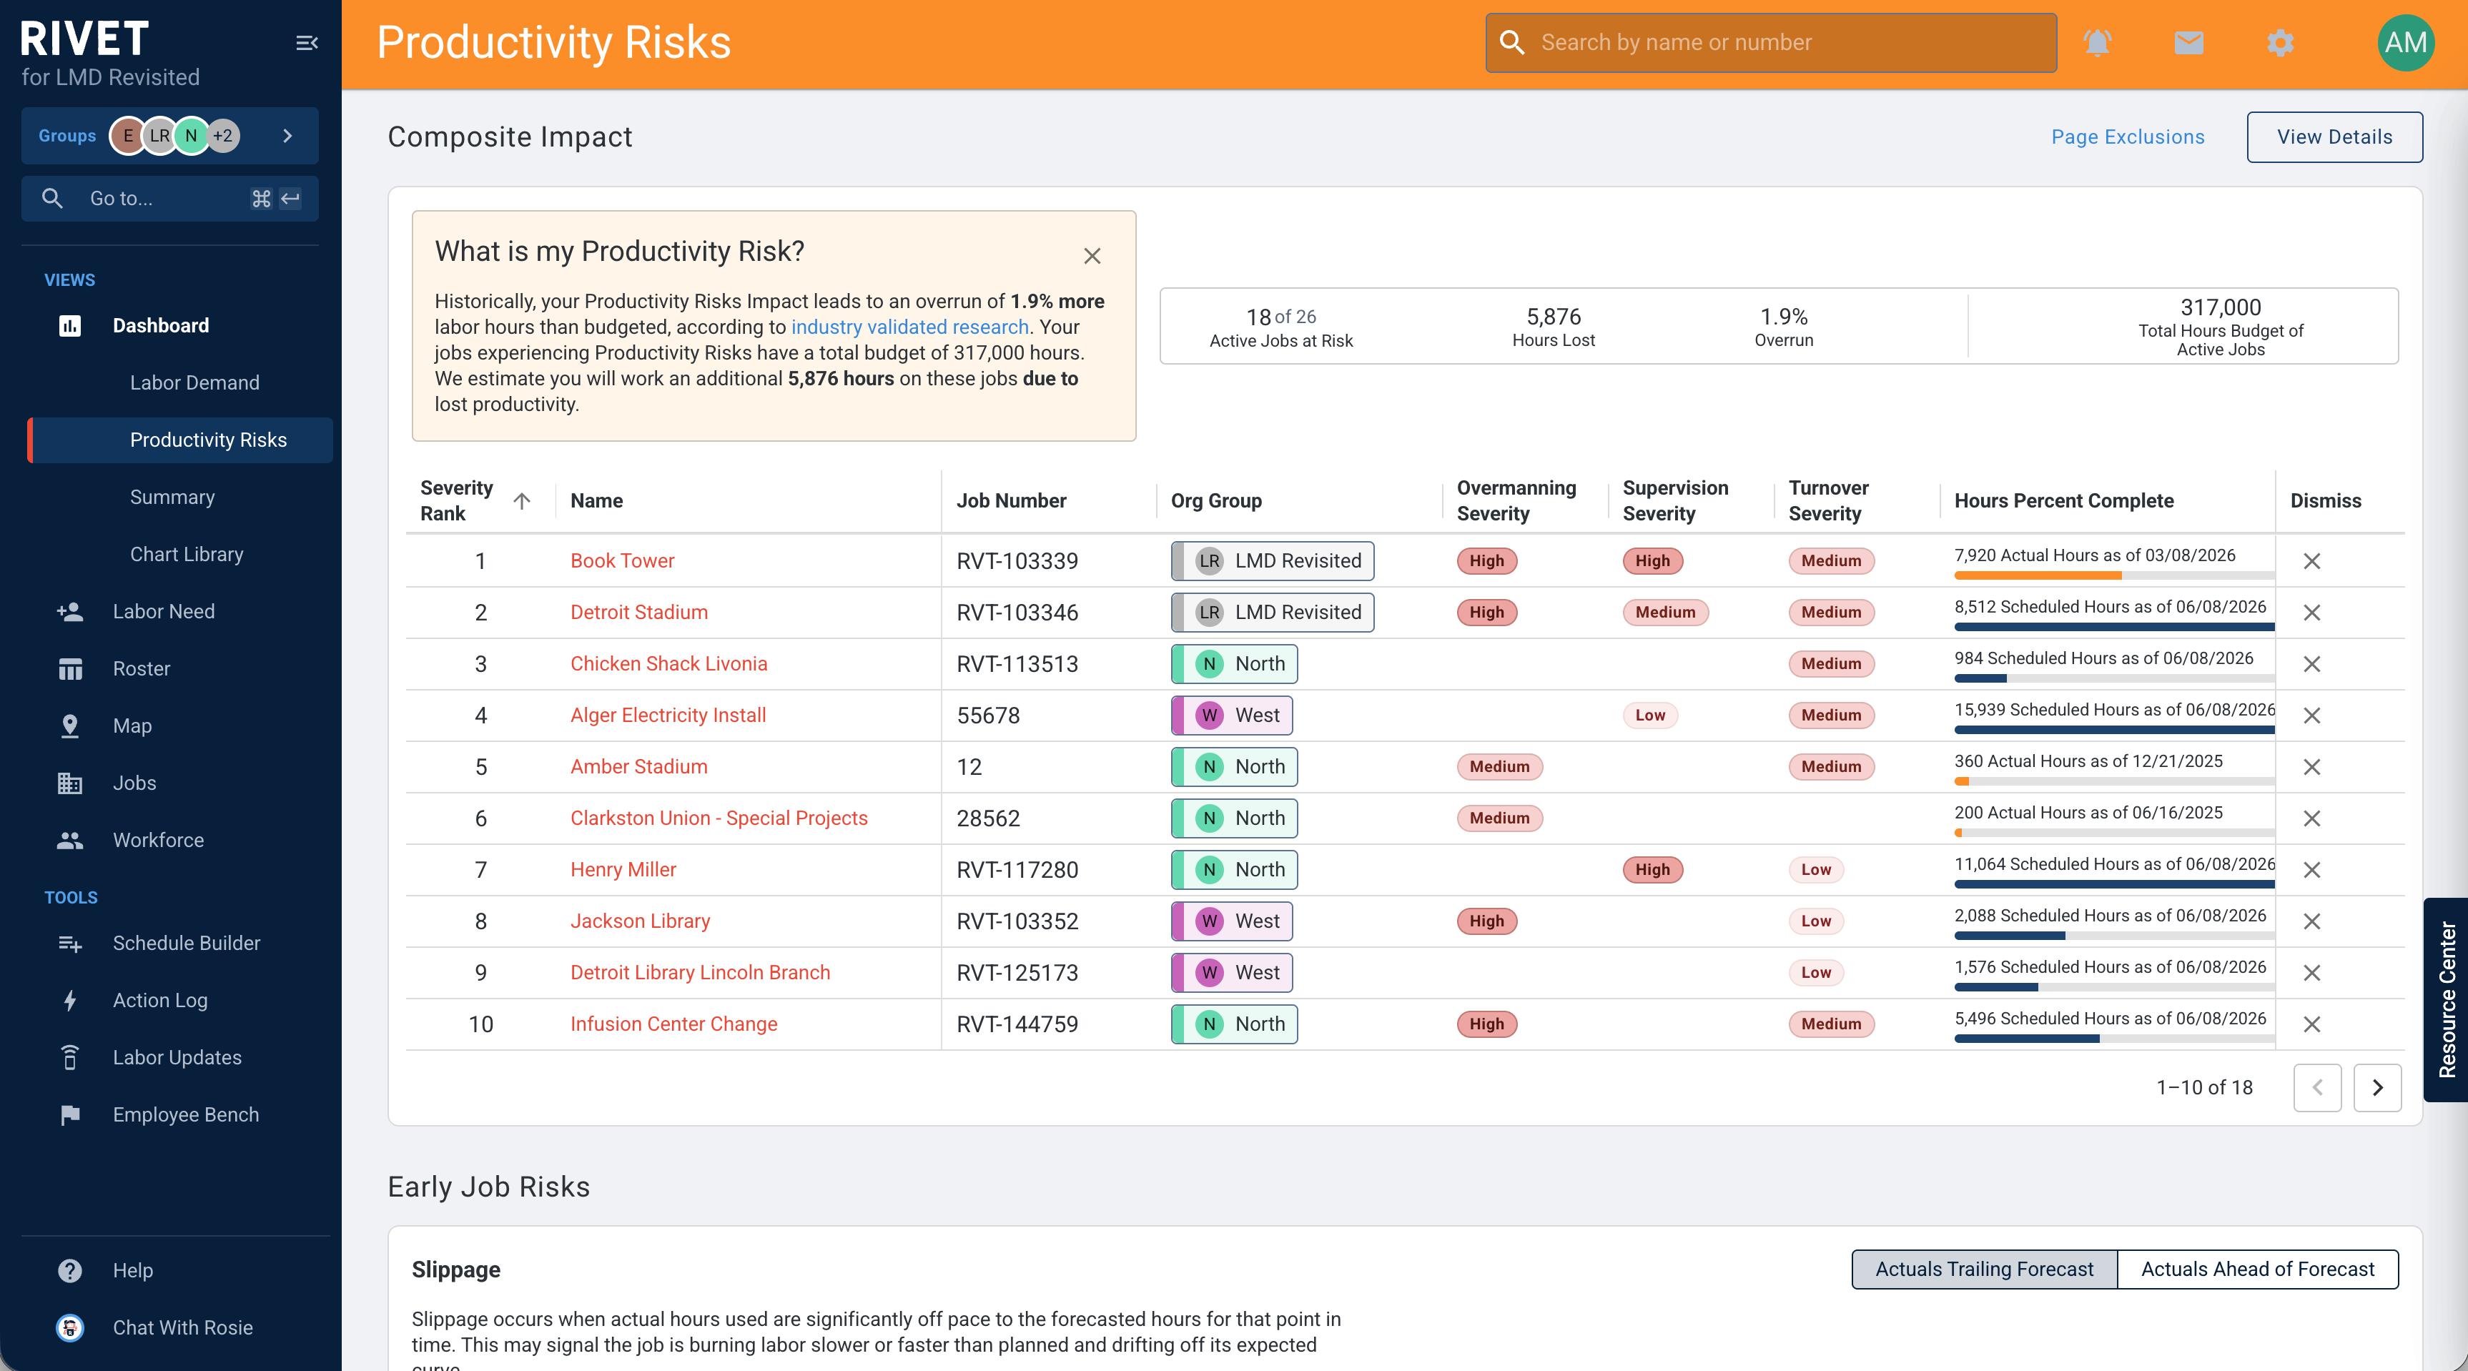
Task: Click the search magnifier icon in header
Action: [1512, 42]
